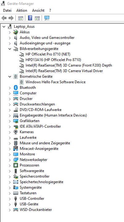Click the Bluetooth category icon

click(16, 88)
